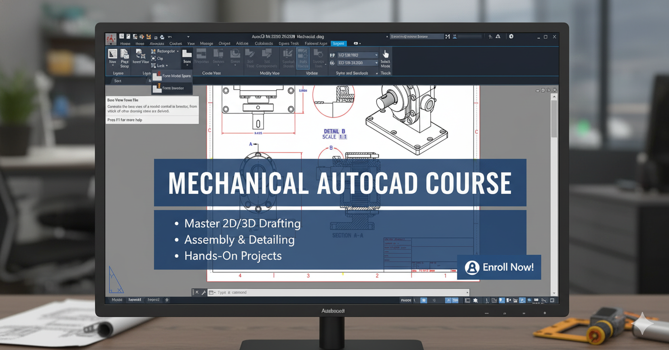
Task: Switch to the Layout ribbon tab
Action: point(338,43)
